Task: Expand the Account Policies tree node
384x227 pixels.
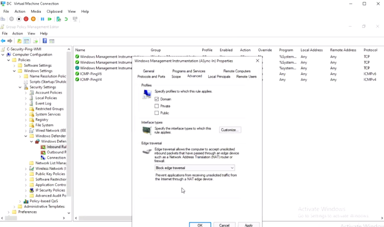Action: coord(26,93)
